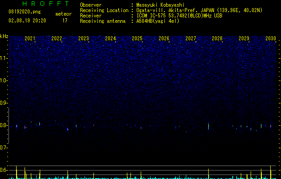281x179 pixels.
Task: Select the observer name Masayuki Kobayashi
Action: coord(160,5)
